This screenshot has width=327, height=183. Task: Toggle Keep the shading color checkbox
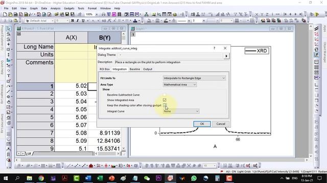165,105
